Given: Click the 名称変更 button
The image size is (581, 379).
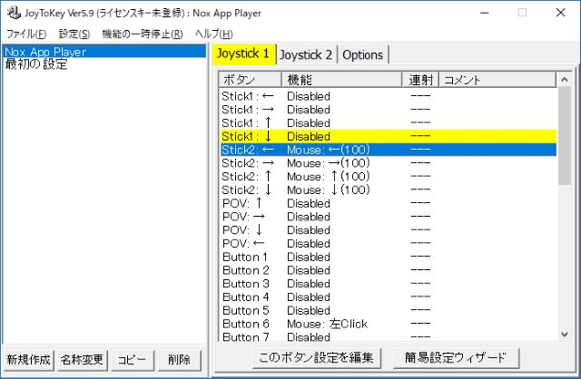Looking at the screenshot, I should point(84,359).
